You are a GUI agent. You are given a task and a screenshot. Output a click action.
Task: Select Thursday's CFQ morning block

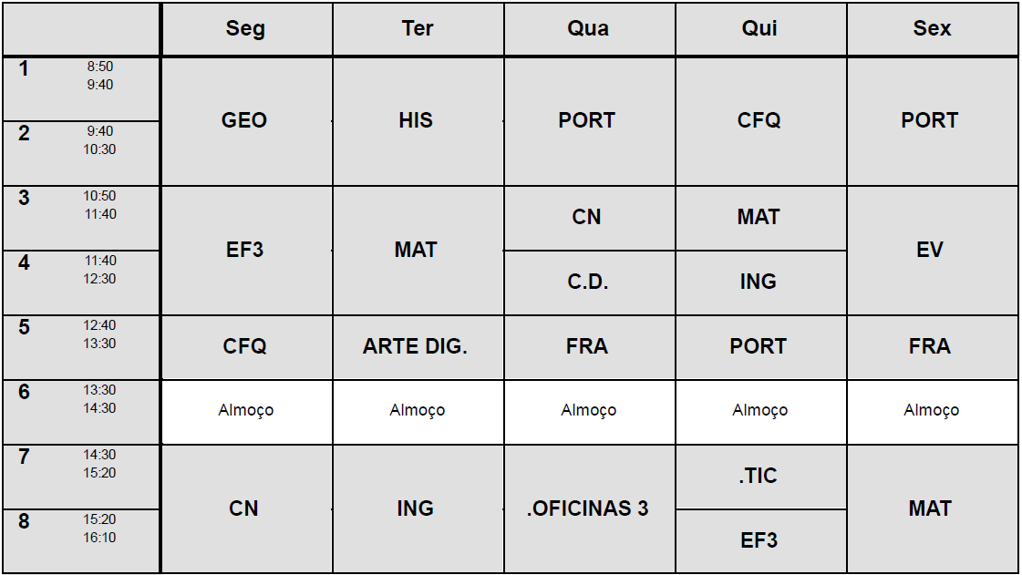(759, 121)
